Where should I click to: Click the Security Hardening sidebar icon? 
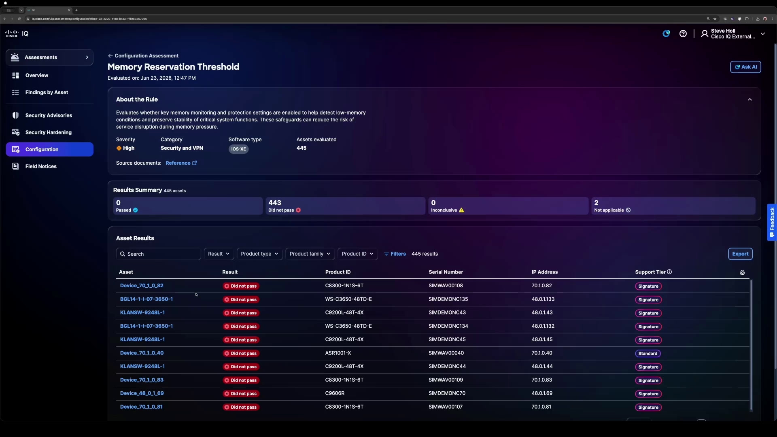click(x=15, y=132)
